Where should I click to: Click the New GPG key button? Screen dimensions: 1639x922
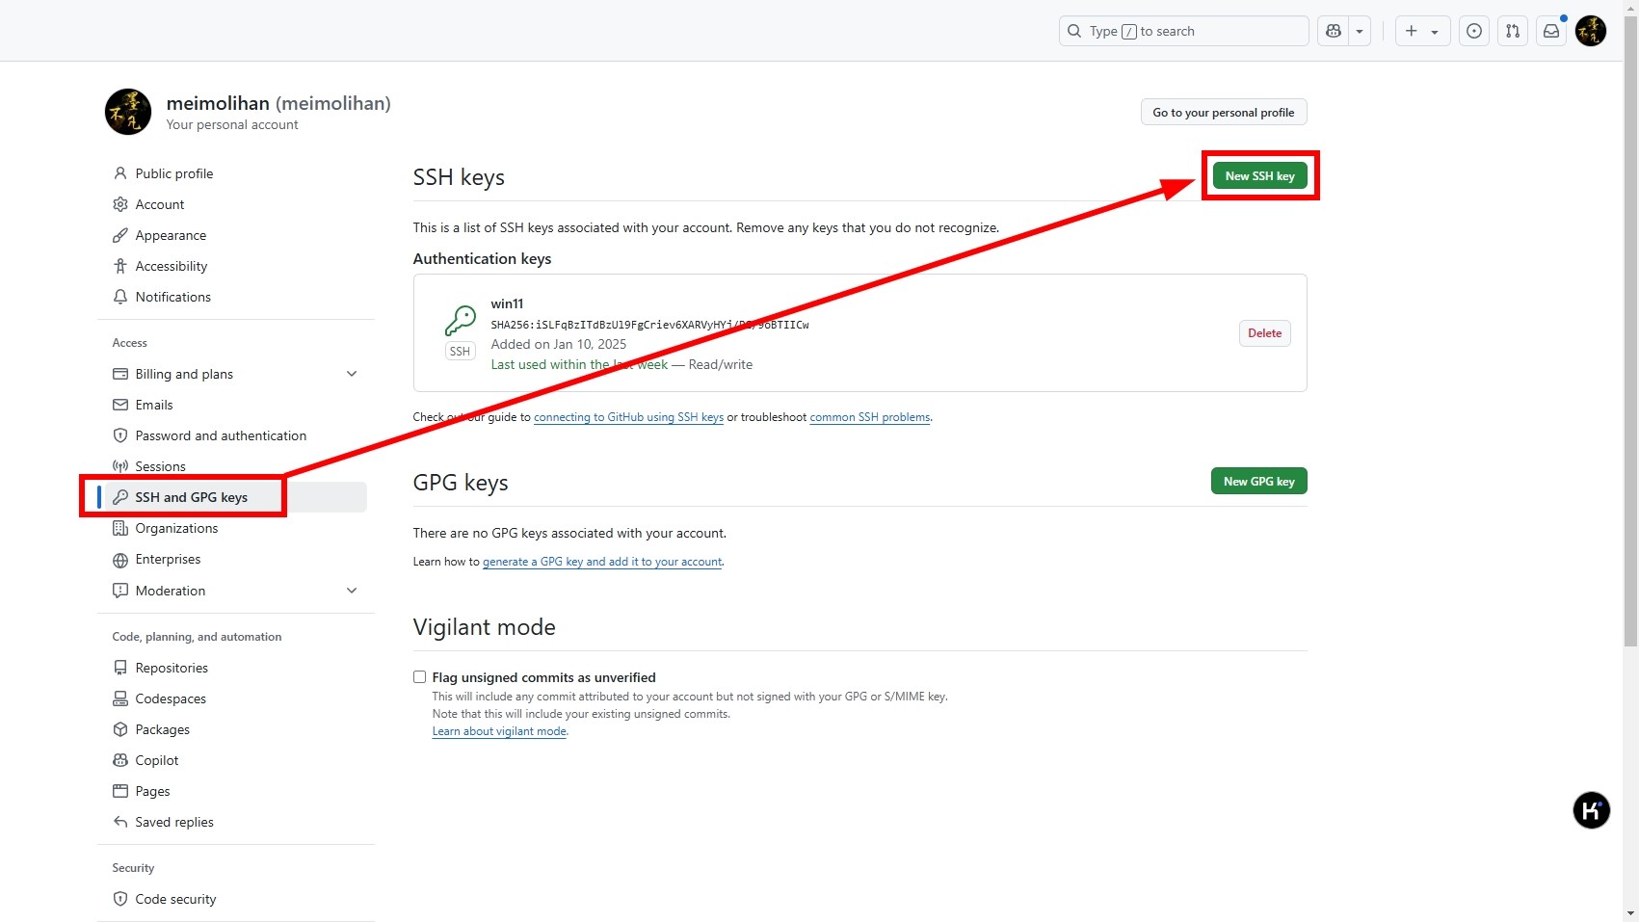pos(1258,481)
